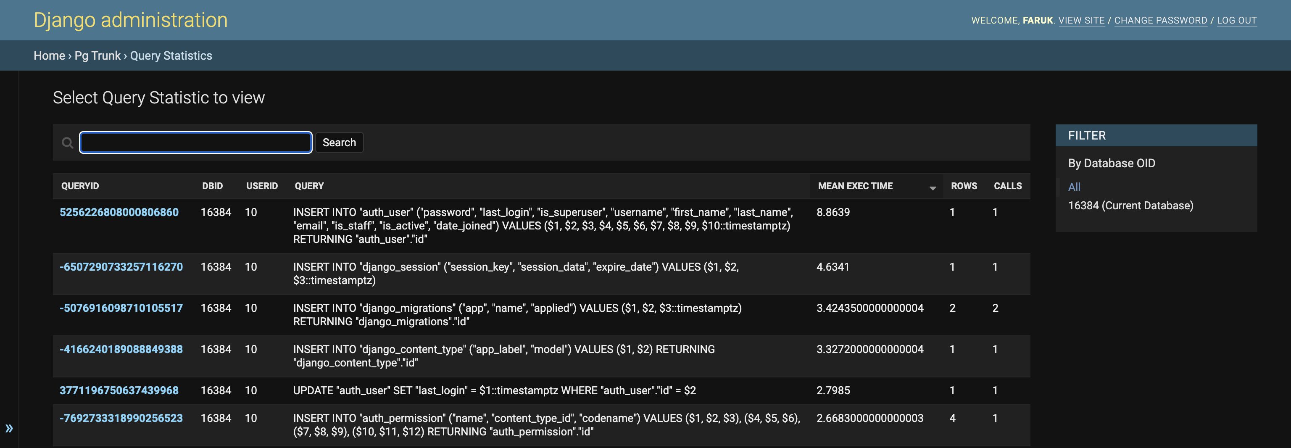Image resolution: width=1291 pixels, height=448 pixels.
Task: Click inside the search input field
Action: [x=195, y=142]
